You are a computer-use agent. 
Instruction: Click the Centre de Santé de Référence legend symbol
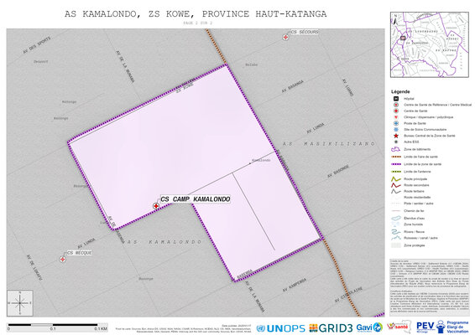(395, 105)
